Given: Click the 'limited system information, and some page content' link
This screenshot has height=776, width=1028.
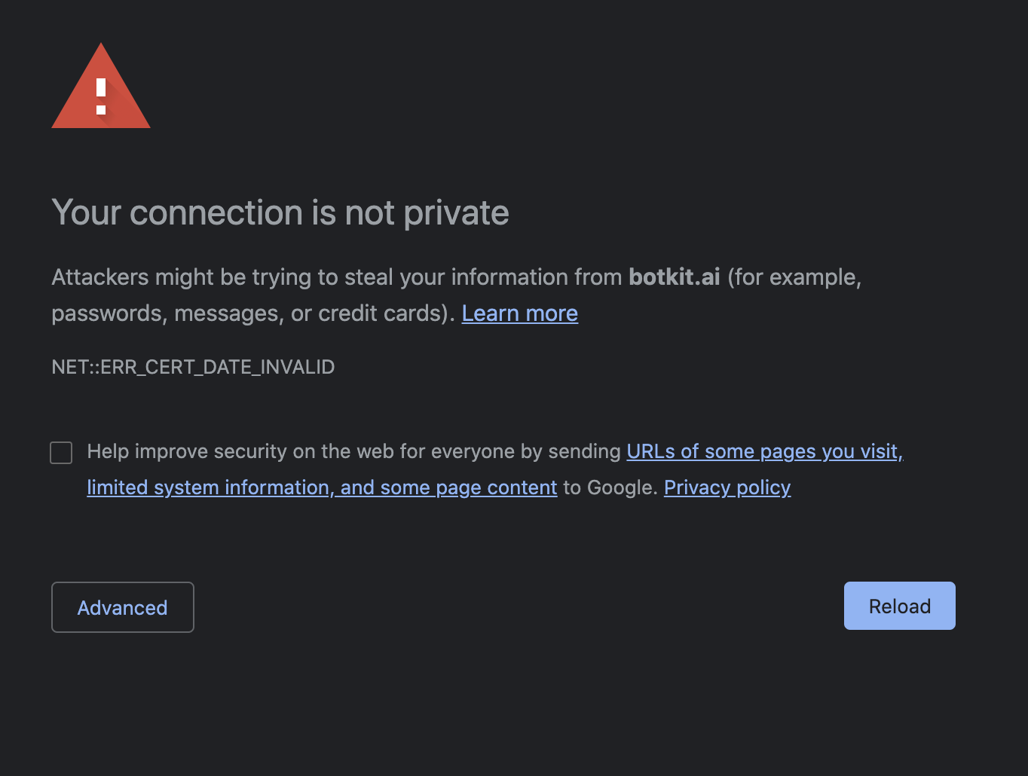Looking at the screenshot, I should [x=322, y=487].
